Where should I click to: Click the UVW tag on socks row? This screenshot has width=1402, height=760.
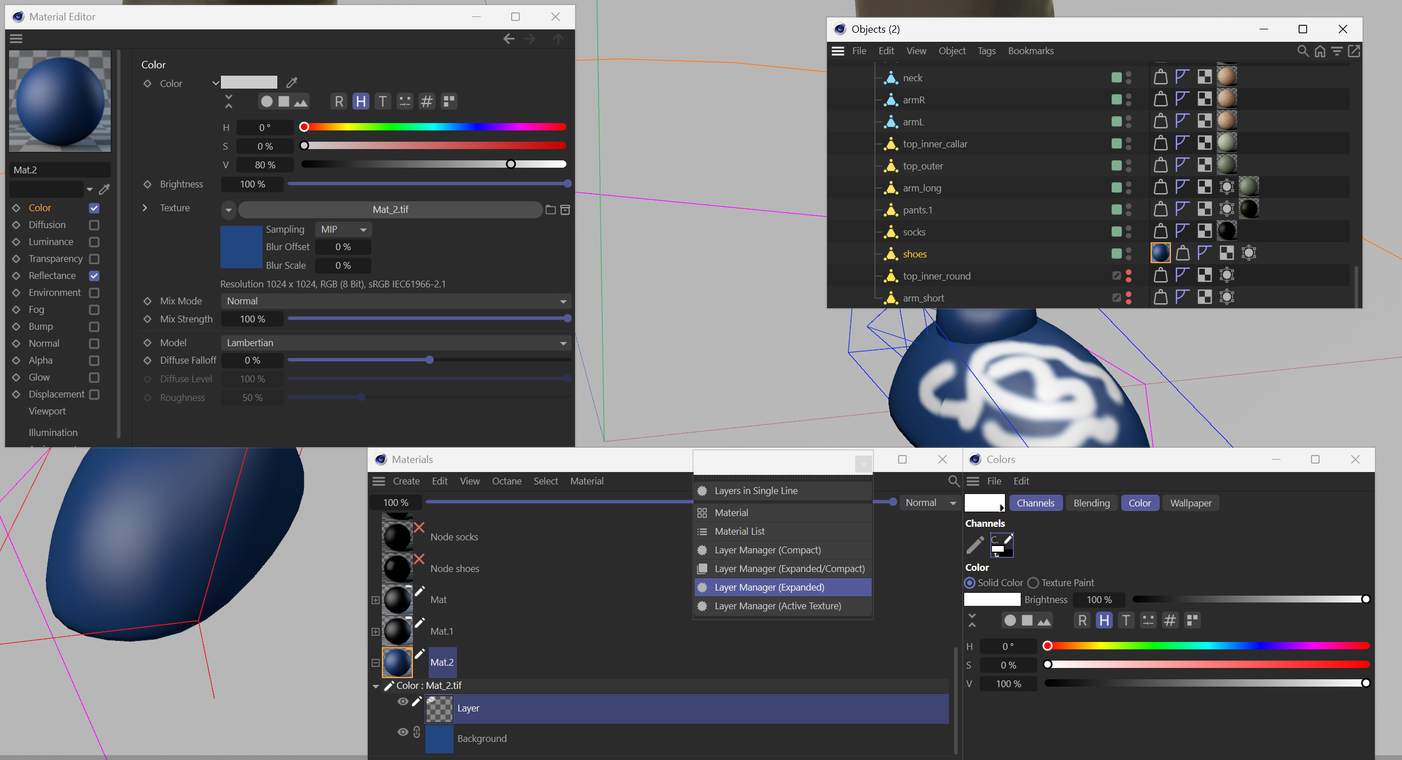pos(1205,231)
